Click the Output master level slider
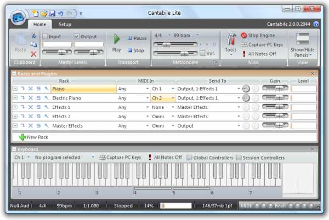 [89, 52]
